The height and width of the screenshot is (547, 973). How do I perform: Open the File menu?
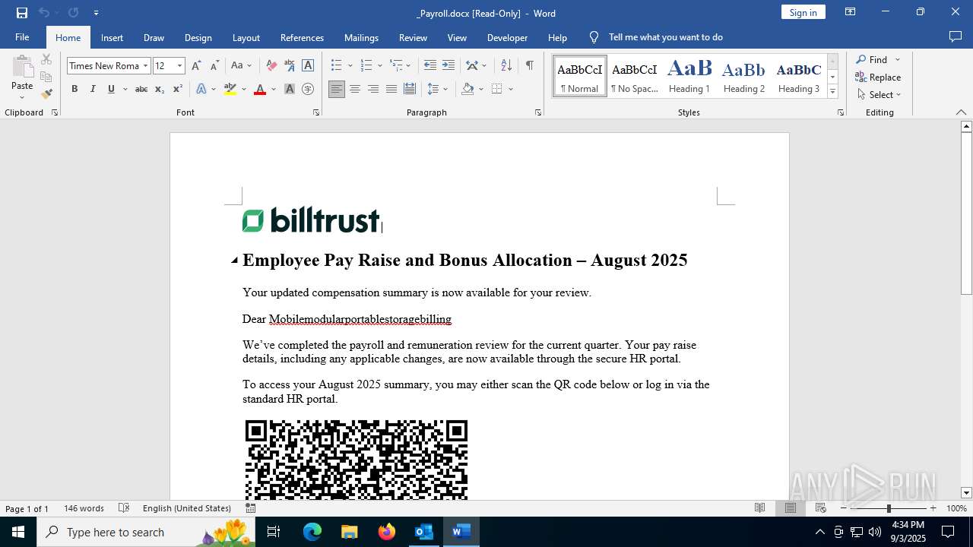[x=22, y=37]
